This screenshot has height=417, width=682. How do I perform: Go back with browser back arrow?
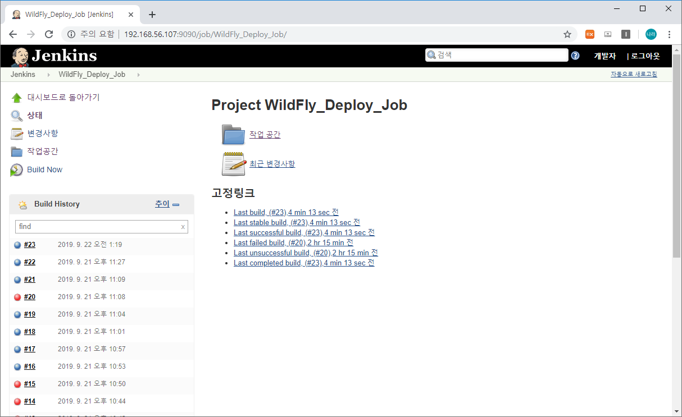point(13,34)
